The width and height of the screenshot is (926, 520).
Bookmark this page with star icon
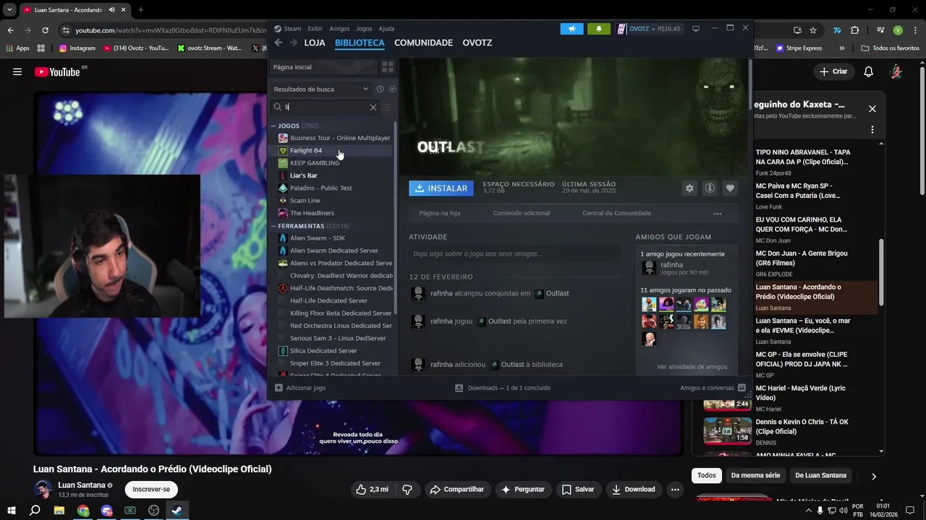click(813, 30)
